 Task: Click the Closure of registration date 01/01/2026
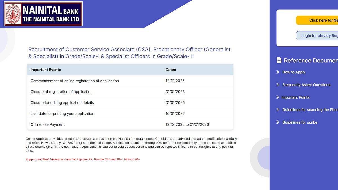pyautogui.click(x=175, y=91)
